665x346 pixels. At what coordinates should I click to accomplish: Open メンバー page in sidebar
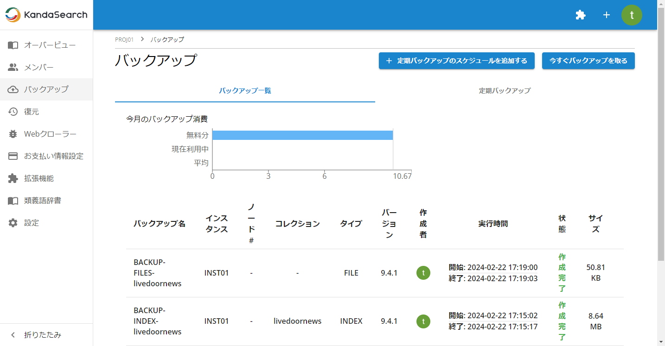[46, 67]
